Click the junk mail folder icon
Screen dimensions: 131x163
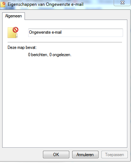click(13, 33)
